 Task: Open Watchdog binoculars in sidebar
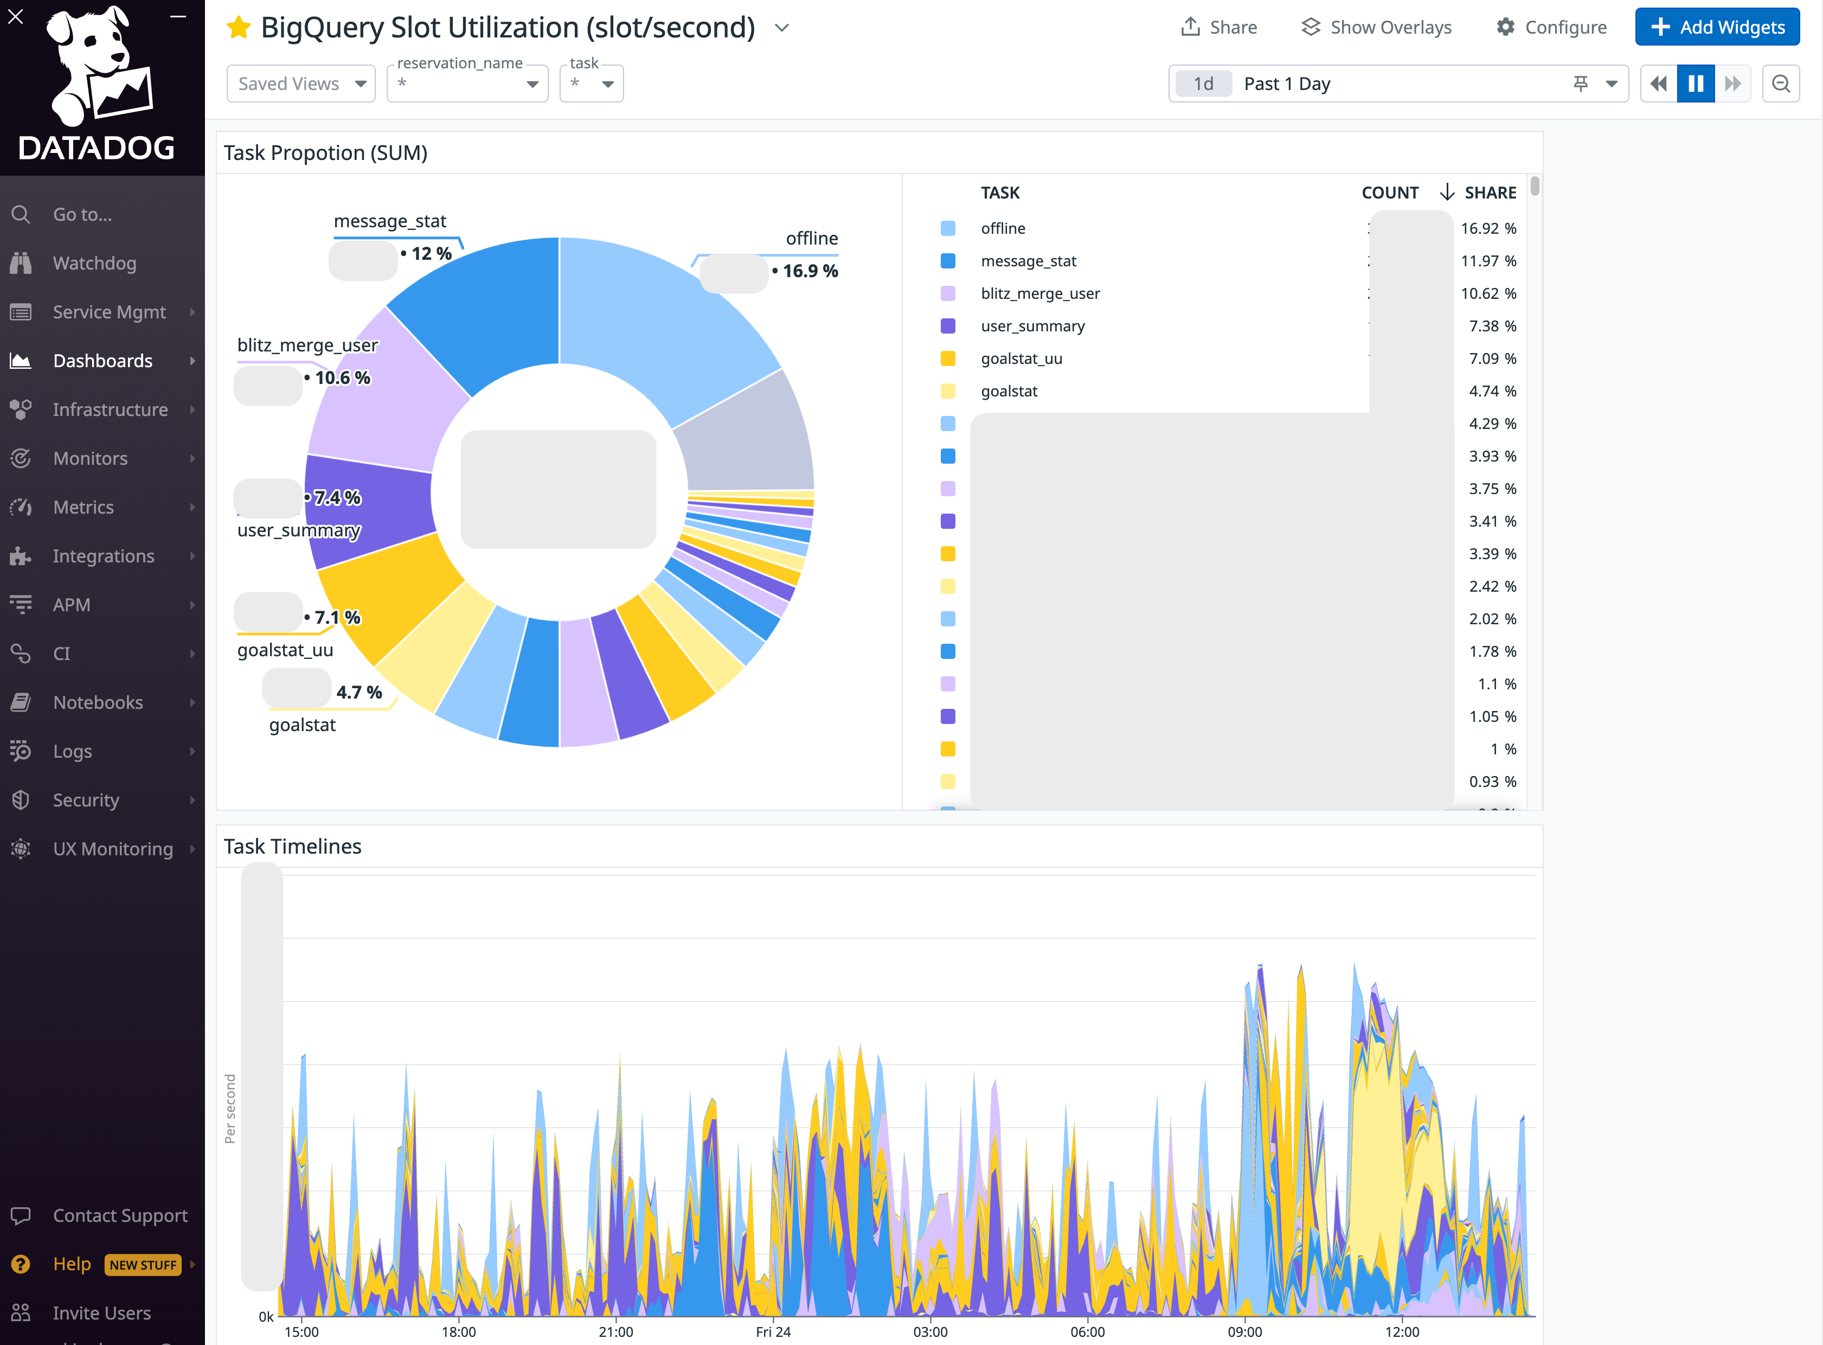coord(21,263)
